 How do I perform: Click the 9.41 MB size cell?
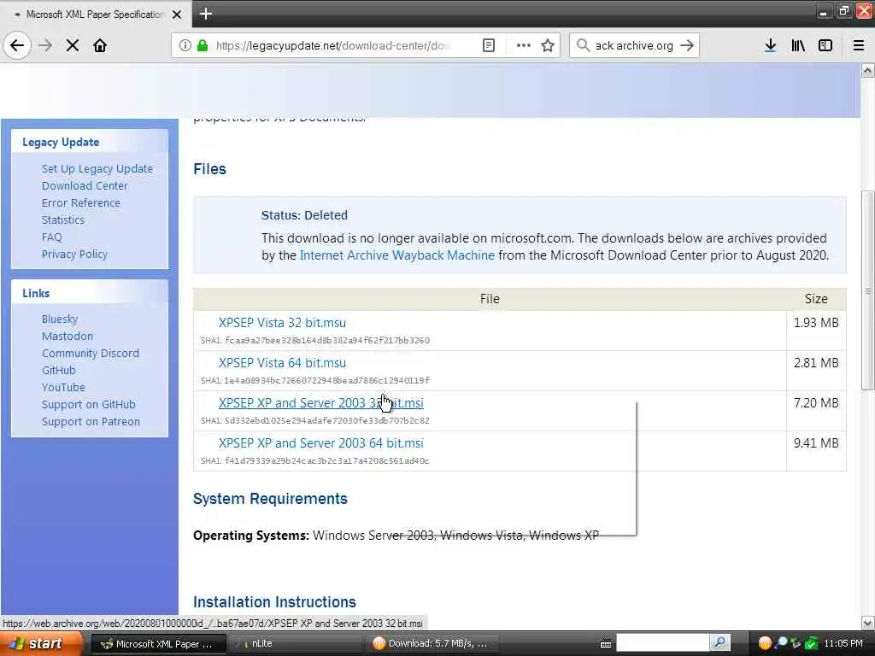click(x=816, y=451)
